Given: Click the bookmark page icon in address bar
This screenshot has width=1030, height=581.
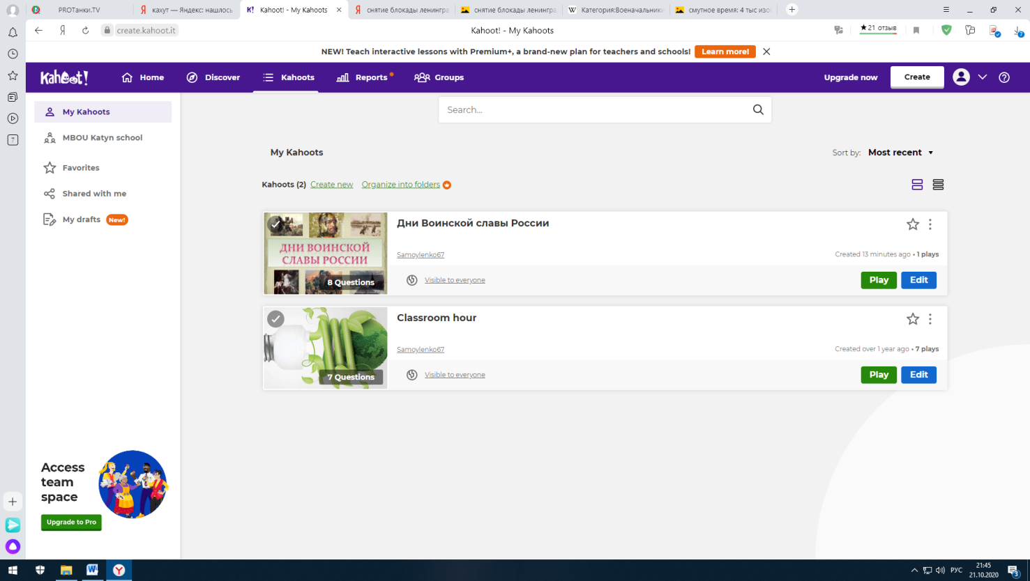Looking at the screenshot, I should tap(916, 30).
